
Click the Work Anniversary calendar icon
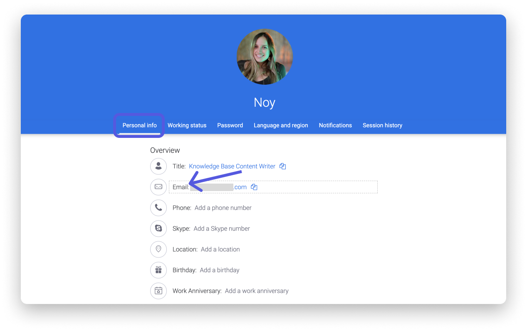coord(158,291)
